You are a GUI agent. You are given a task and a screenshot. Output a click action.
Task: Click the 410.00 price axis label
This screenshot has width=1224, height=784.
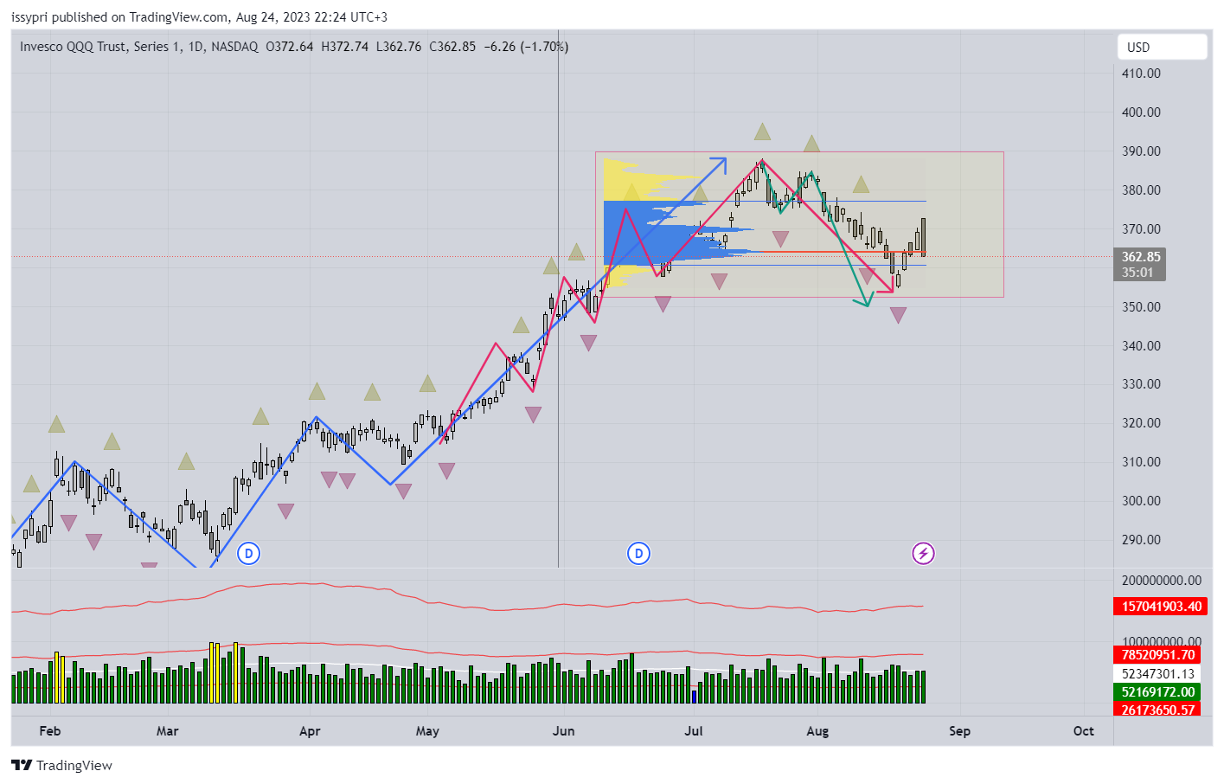[1141, 74]
